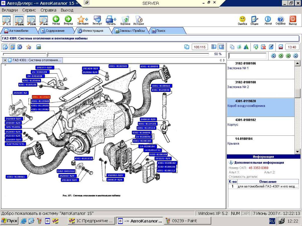Image resolution: width=302 pixels, height=226 pixels.
Task: Go back with the Назад button
Action: [x=56, y=20]
